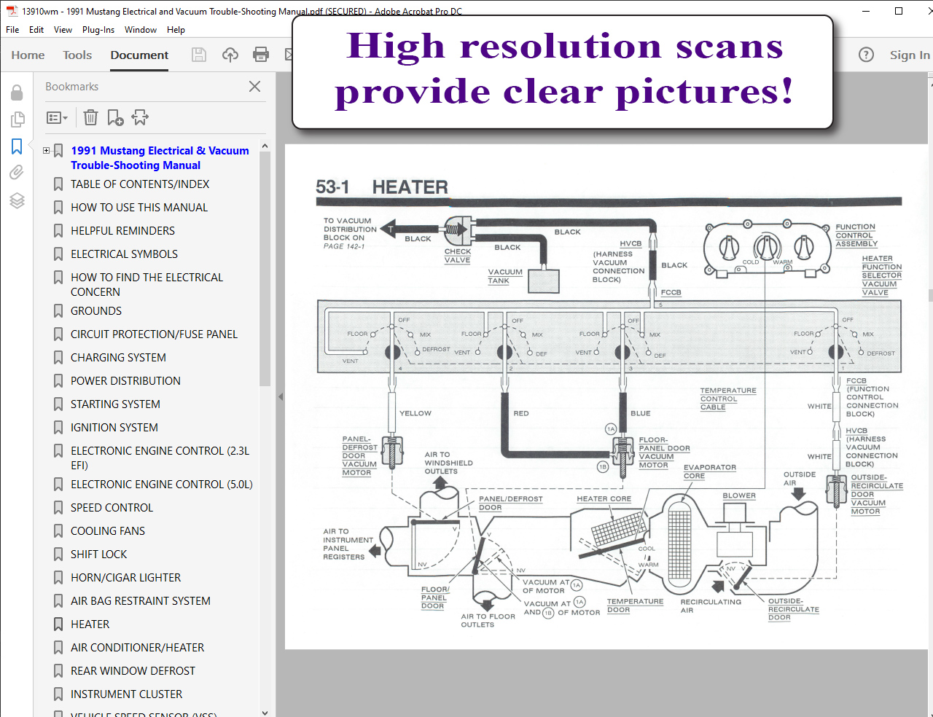Add a new bookmark
Screen dimensions: 933x717
[x=115, y=117]
